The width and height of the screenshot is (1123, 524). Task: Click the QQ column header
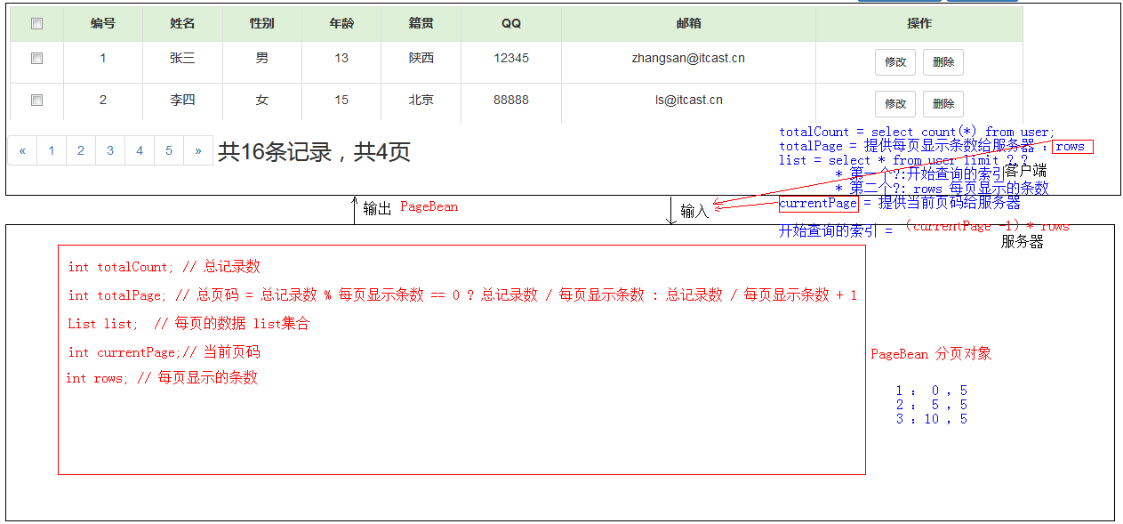510,23
